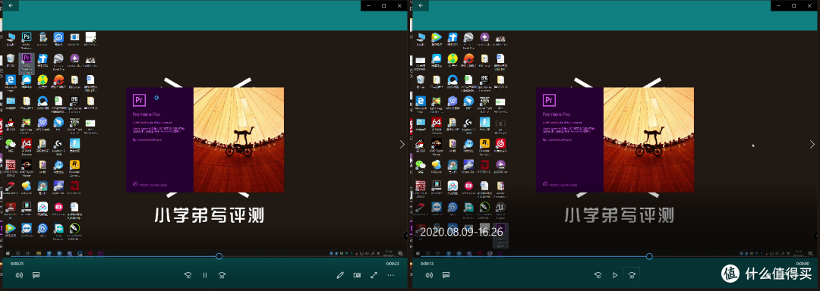Minimize the left player window
The height and width of the screenshot is (291, 820).
[x=369, y=5]
